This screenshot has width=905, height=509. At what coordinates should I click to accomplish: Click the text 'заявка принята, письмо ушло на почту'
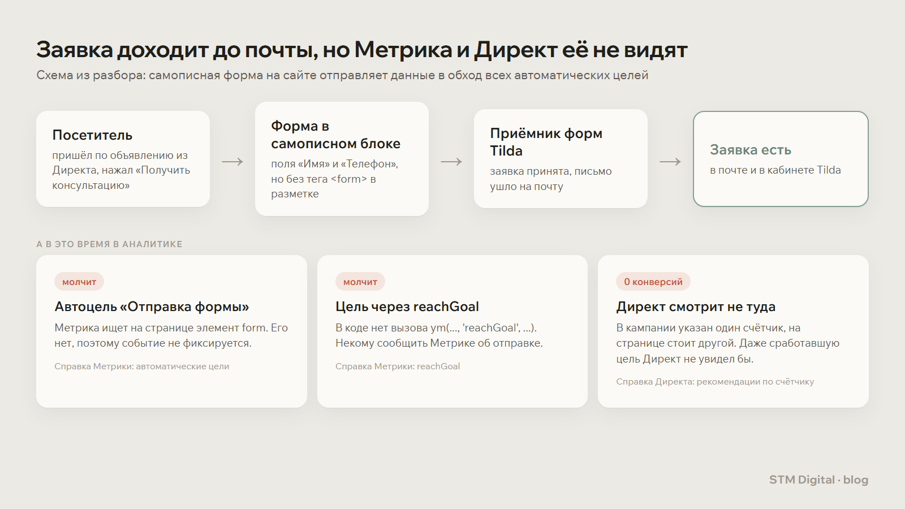tap(550, 179)
